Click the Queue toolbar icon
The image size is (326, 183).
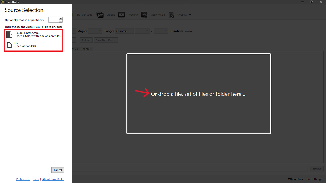(x=100, y=15)
